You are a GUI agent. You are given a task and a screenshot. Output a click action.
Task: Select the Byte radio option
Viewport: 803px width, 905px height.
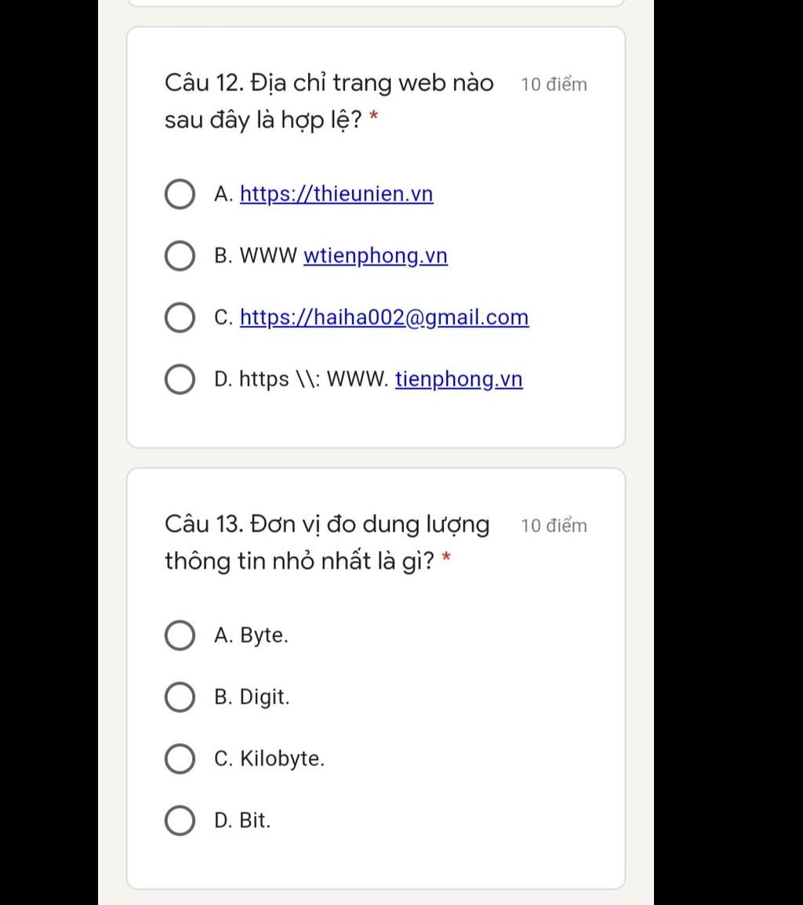(180, 635)
